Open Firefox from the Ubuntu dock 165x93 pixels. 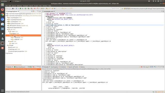pyautogui.click(x=2, y=10)
